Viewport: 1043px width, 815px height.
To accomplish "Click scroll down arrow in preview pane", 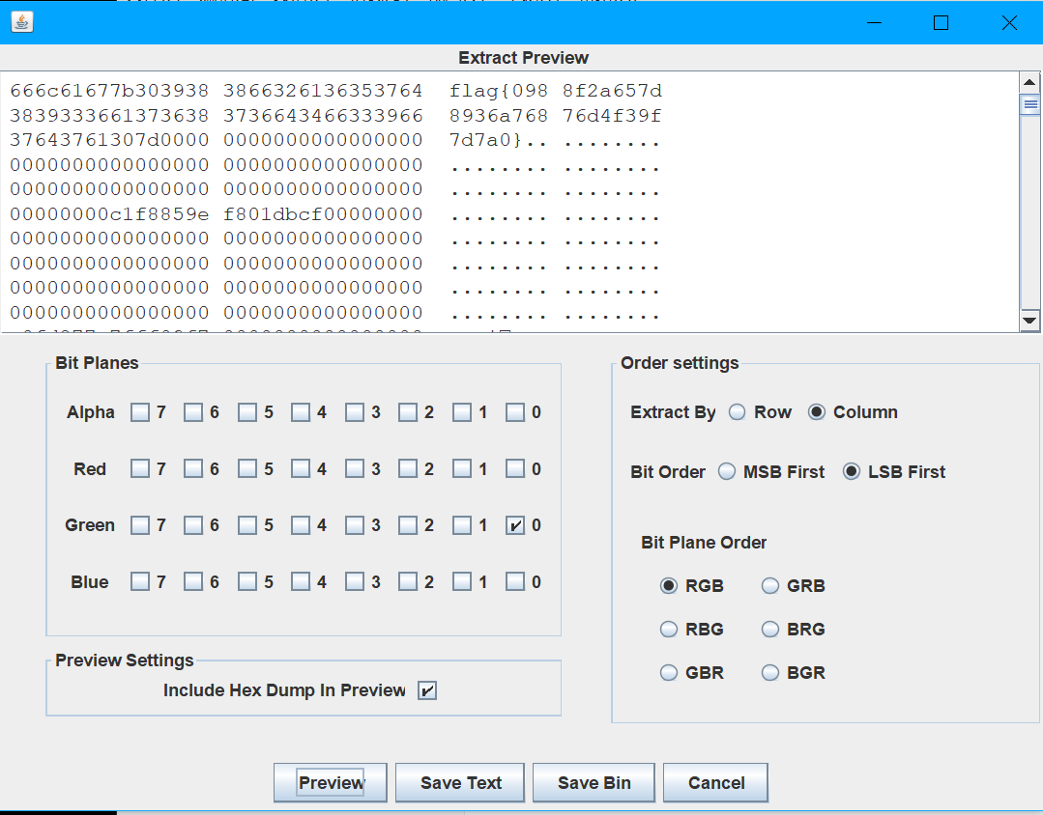I will 1029,321.
